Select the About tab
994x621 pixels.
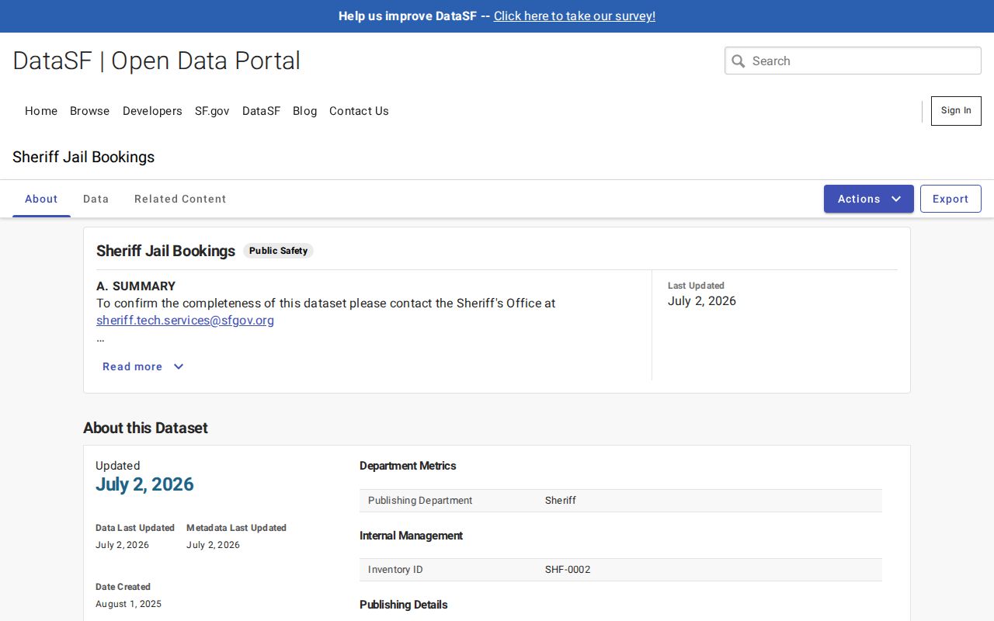(x=41, y=199)
